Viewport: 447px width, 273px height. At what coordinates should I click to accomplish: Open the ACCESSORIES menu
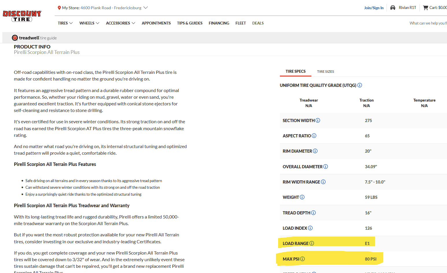coord(118,23)
